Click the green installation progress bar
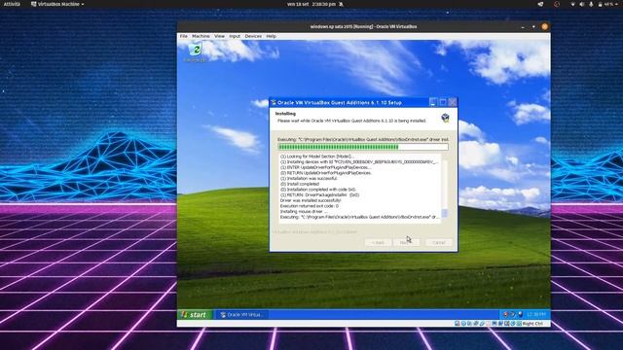623x350 pixels. pos(363,147)
